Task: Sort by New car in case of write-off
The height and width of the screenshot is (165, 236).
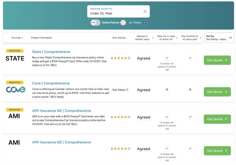Action: click(x=177, y=38)
